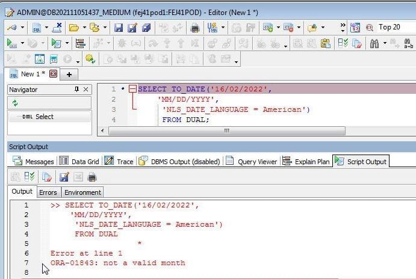416x279 pixels.
Task: Click the Top 20 input field
Action: pos(396,27)
